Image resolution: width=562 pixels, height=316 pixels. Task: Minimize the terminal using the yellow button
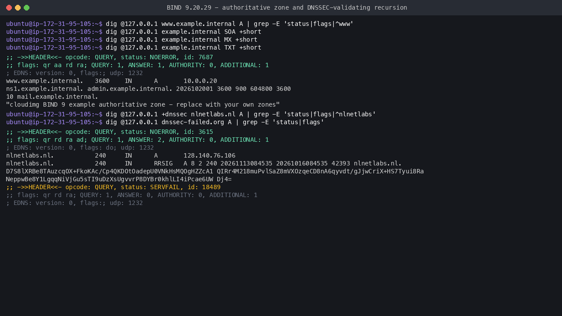[x=18, y=7]
